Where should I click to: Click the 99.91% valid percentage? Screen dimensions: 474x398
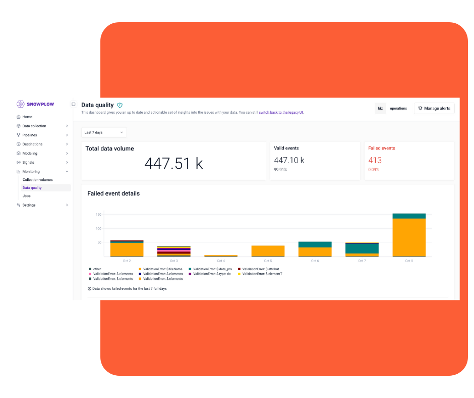pyautogui.click(x=280, y=170)
